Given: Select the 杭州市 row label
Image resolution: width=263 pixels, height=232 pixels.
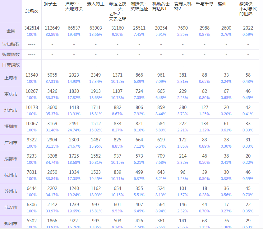Looking at the screenshot, I should tap(11, 175).
